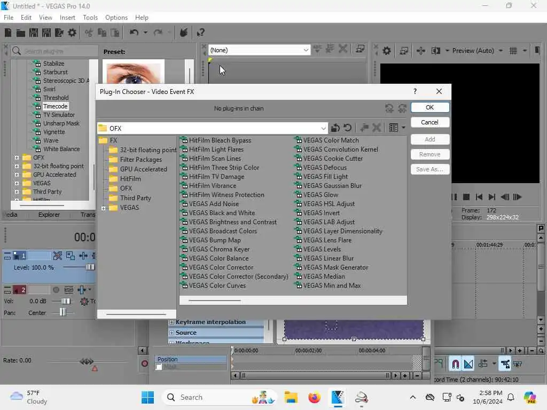Open the OFX folder path dropdown
The image size is (547, 410).
tap(323, 128)
